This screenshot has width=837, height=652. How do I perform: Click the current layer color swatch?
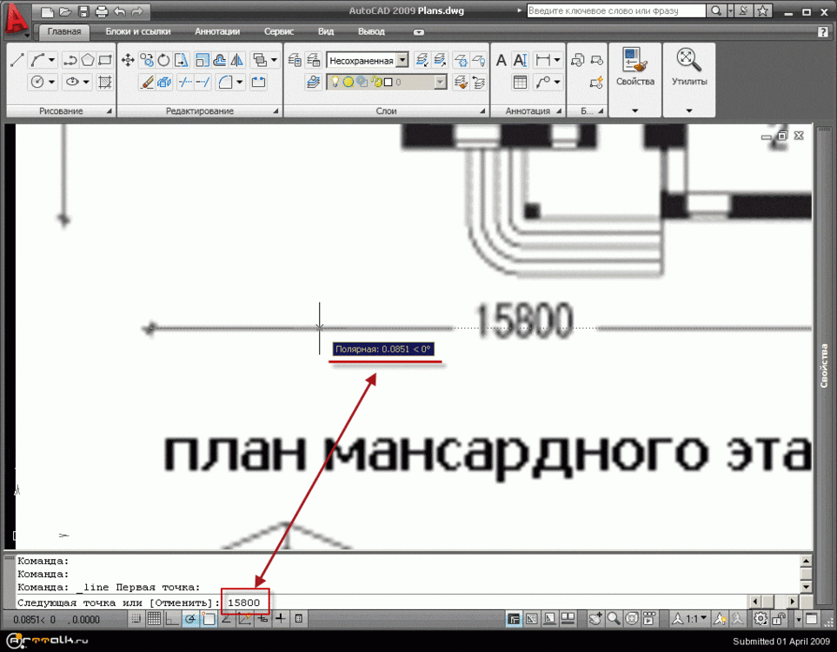[x=387, y=82]
